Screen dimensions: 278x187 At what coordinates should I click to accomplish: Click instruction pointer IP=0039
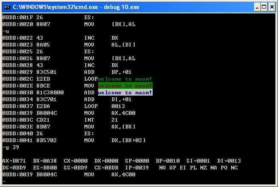tap(137, 168)
